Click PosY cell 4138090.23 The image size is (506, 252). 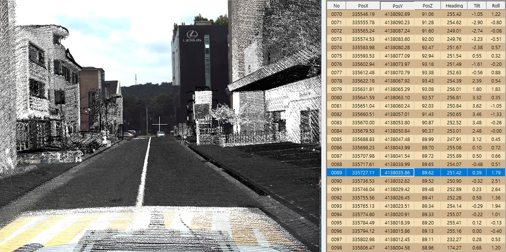click(397, 22)
